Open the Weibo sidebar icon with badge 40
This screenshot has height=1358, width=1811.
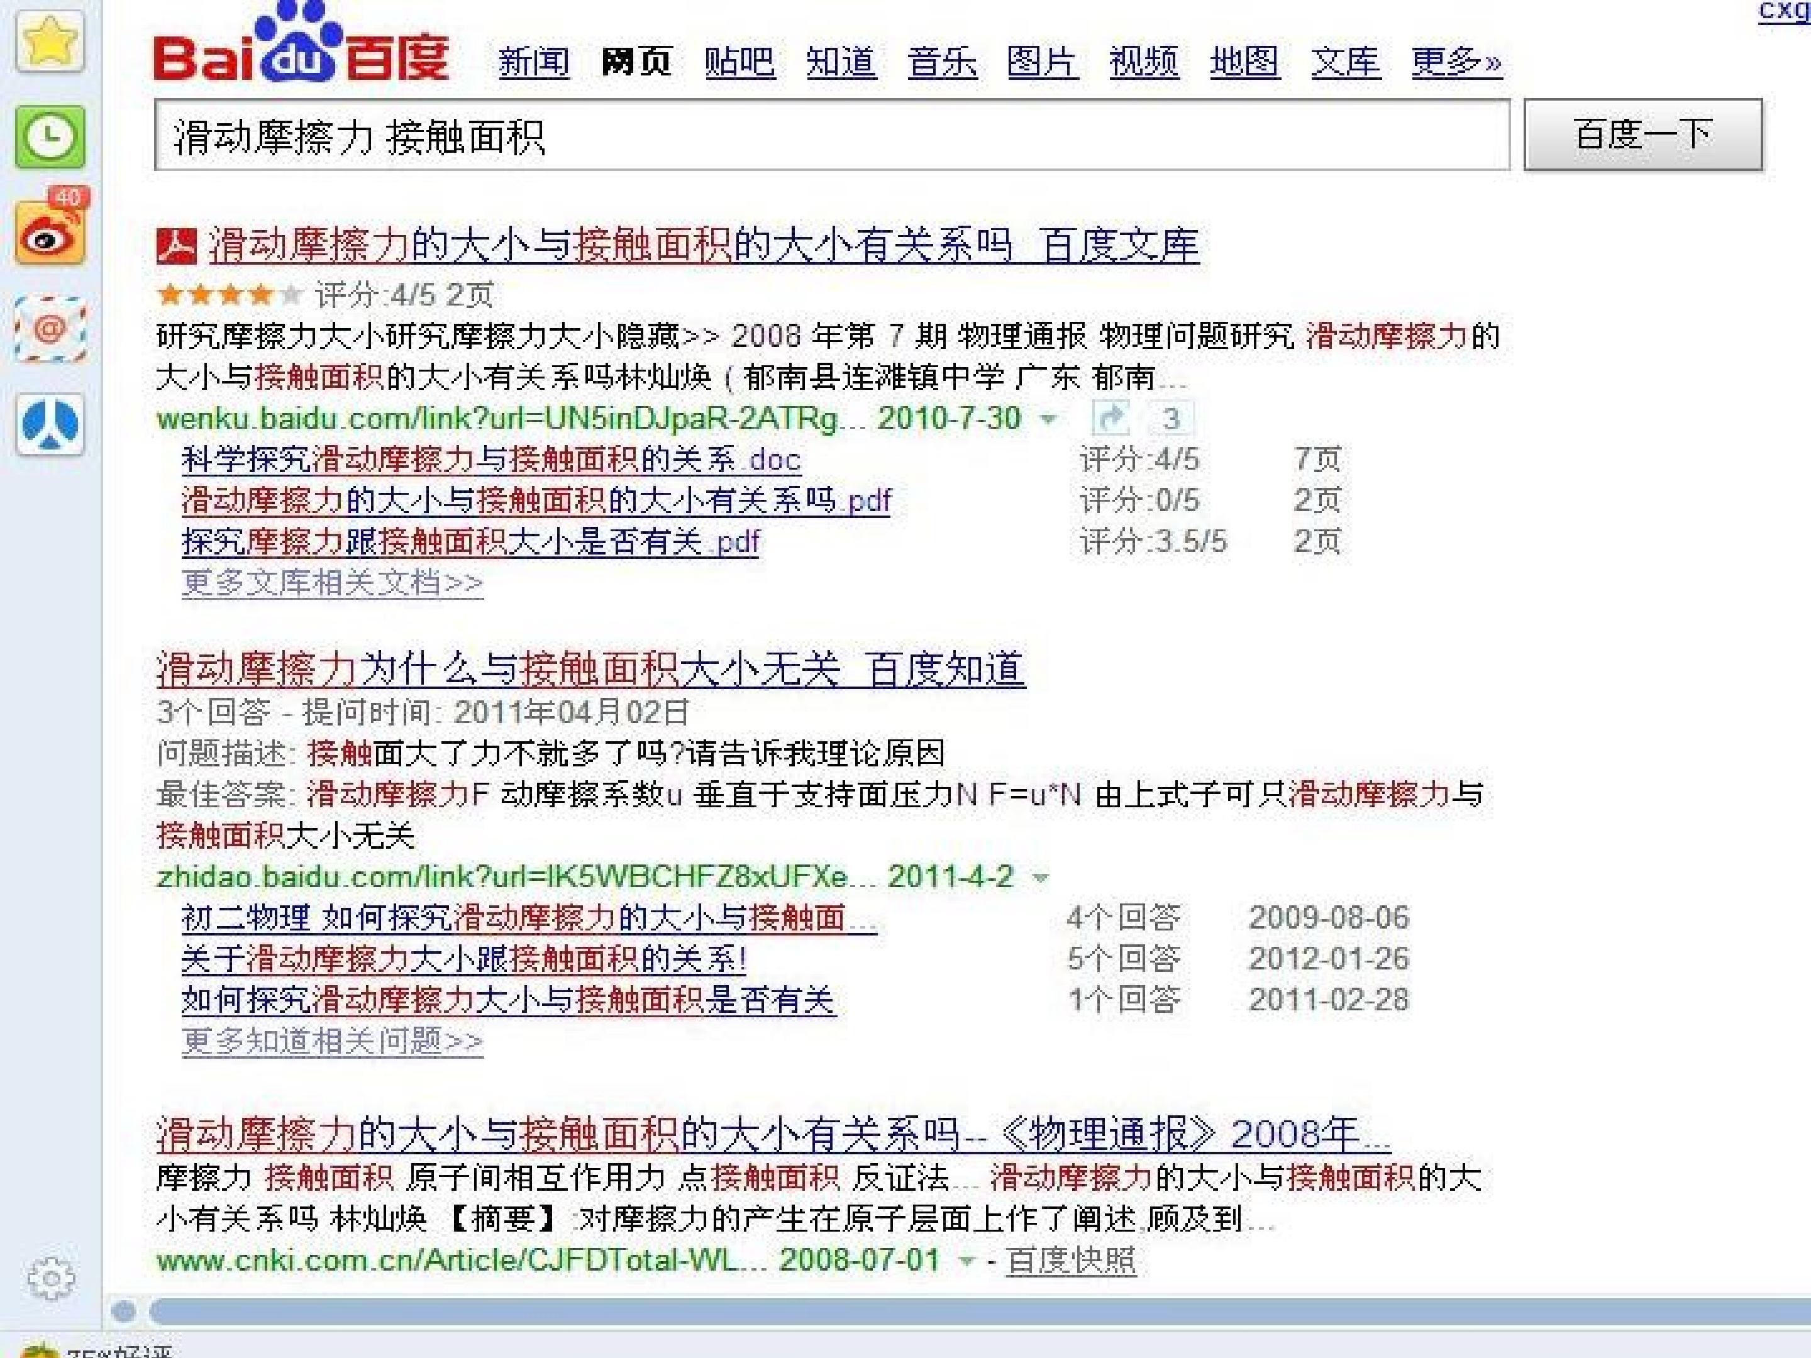pos(52,227)
